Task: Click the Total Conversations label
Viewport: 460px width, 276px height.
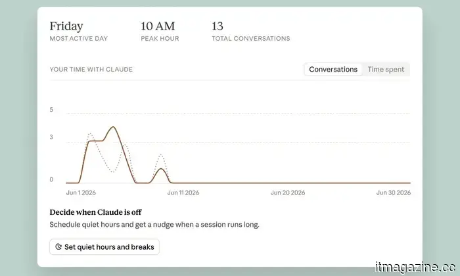Action: (x=251, y=38)
